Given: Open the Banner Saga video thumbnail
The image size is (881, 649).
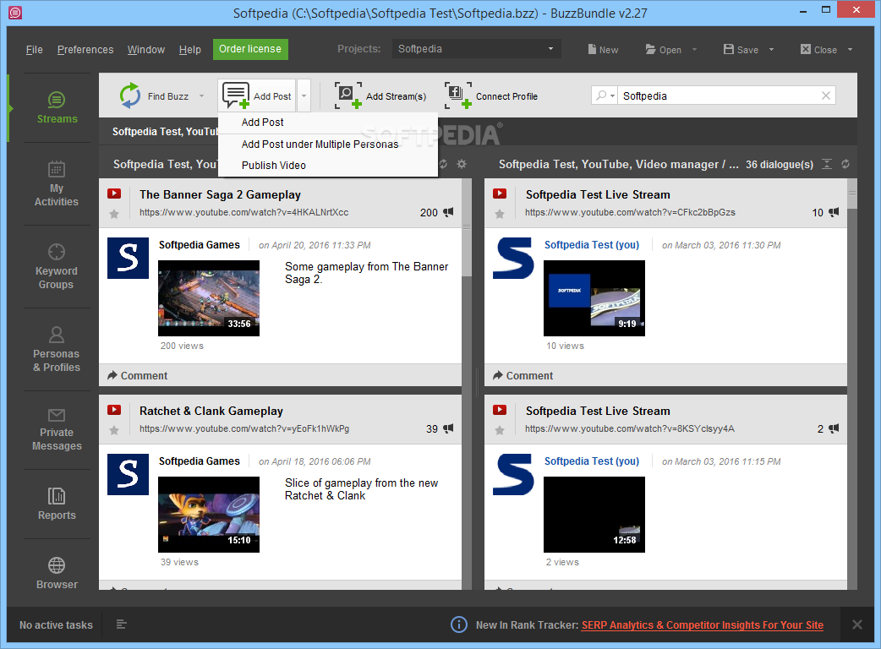Looking at the screenshot, I should point(209,298).
